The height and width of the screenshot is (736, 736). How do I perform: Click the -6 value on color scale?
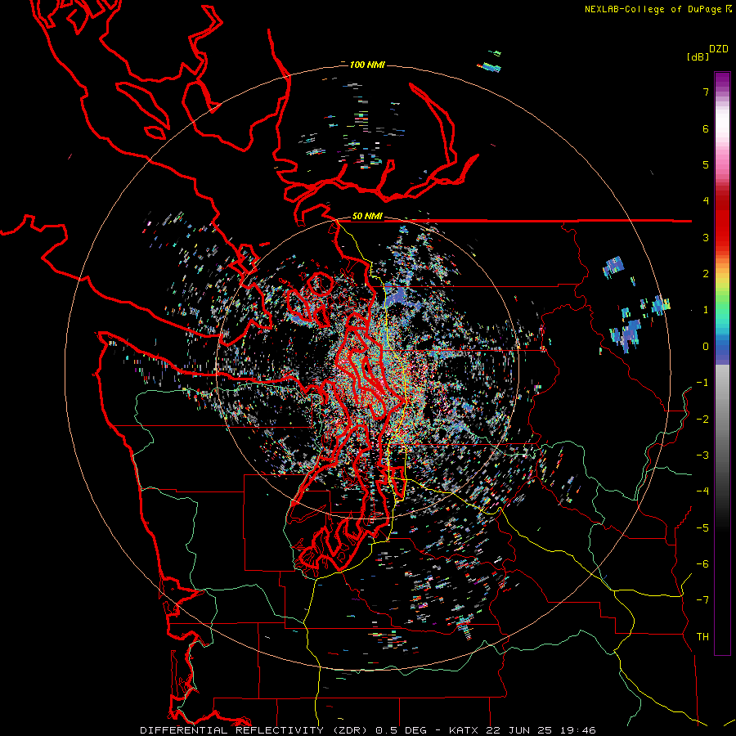point(702,564)
